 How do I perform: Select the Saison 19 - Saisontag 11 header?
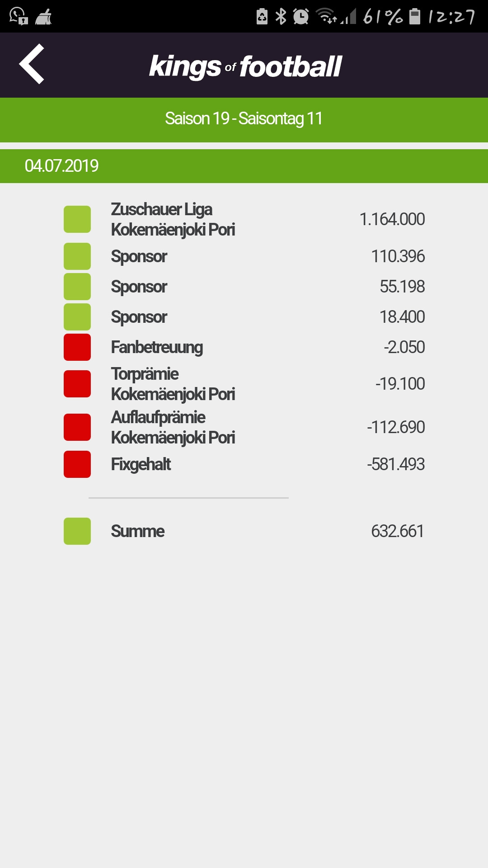[244, 119]
